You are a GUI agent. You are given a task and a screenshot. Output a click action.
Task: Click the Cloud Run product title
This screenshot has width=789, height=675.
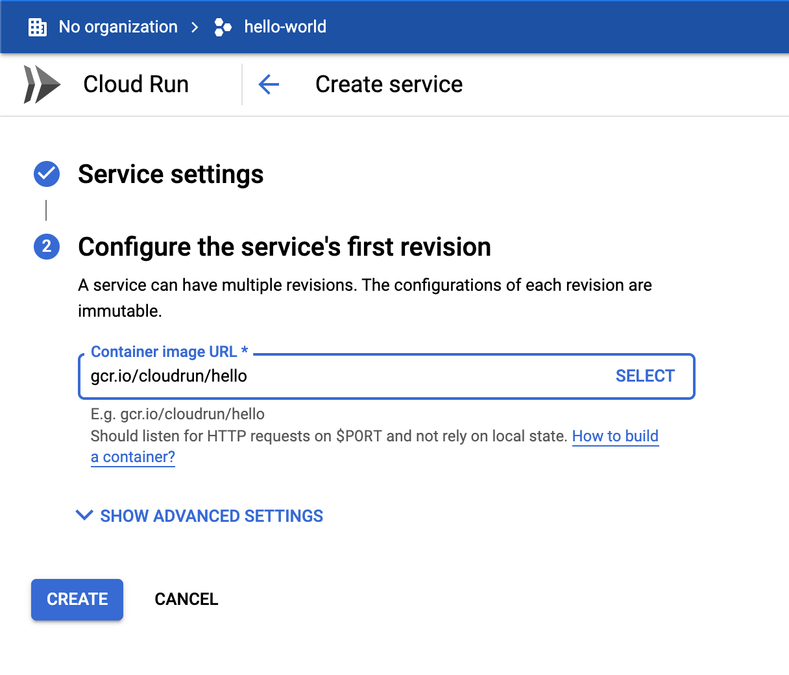click(136, 84)
